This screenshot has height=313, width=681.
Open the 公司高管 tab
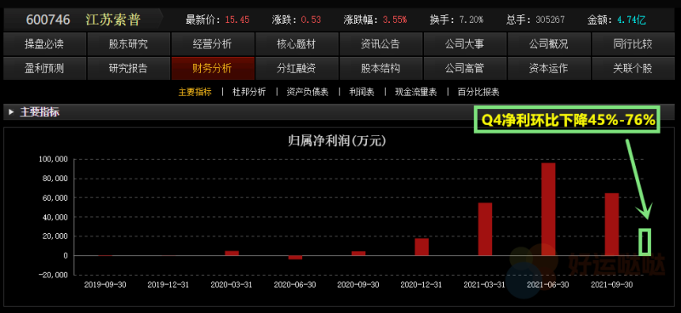pos(464,68)
